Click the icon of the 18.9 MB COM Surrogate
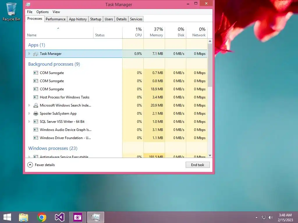Image resolution: width=298 pixels, height=223 pixels. (36, 89)
